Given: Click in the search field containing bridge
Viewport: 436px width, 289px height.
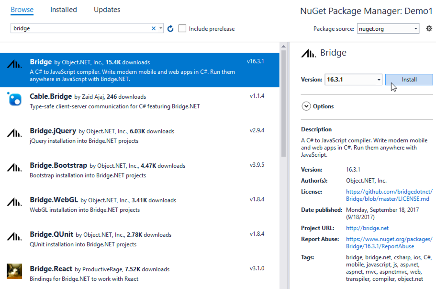Looking at the screenshot, I should tap(80, 28).
